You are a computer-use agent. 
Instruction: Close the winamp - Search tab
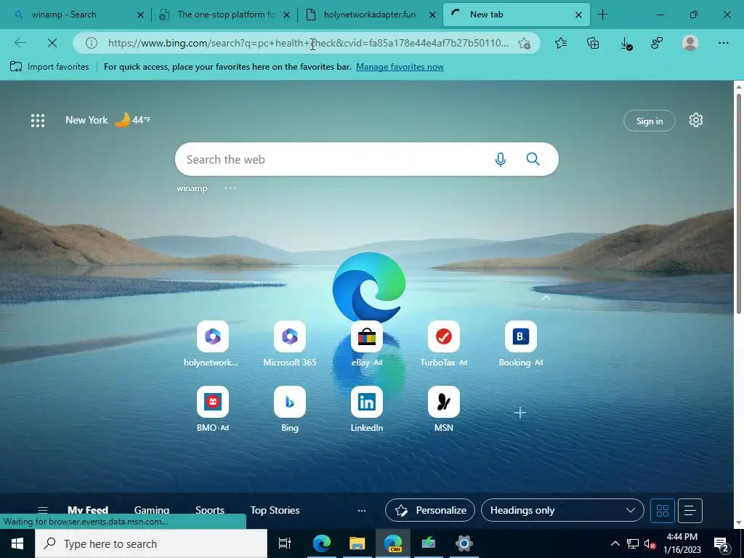pos(140,15)
